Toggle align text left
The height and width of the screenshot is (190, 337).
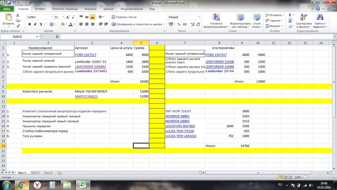coord(81,24)
